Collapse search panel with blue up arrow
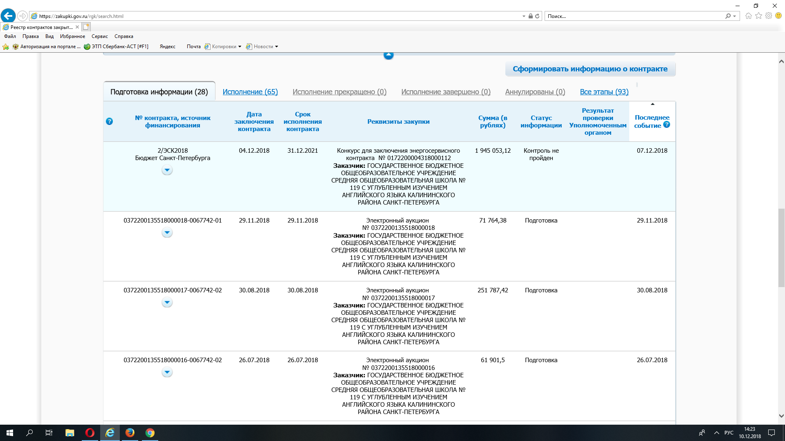 coord(388,56)
